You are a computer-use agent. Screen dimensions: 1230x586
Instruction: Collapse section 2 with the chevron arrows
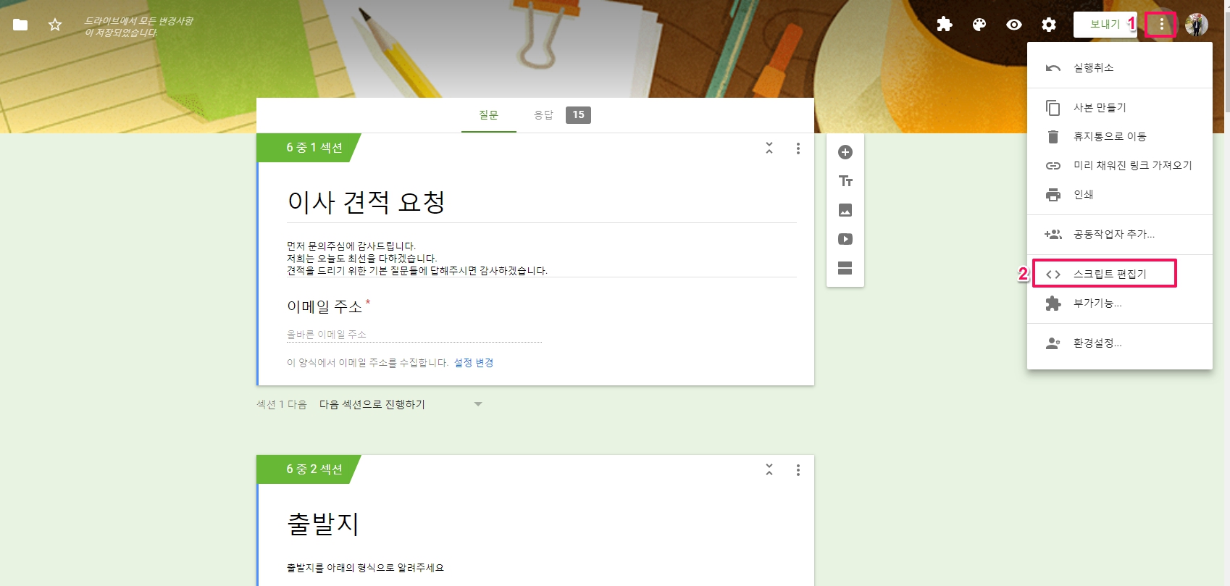point(769,469)
